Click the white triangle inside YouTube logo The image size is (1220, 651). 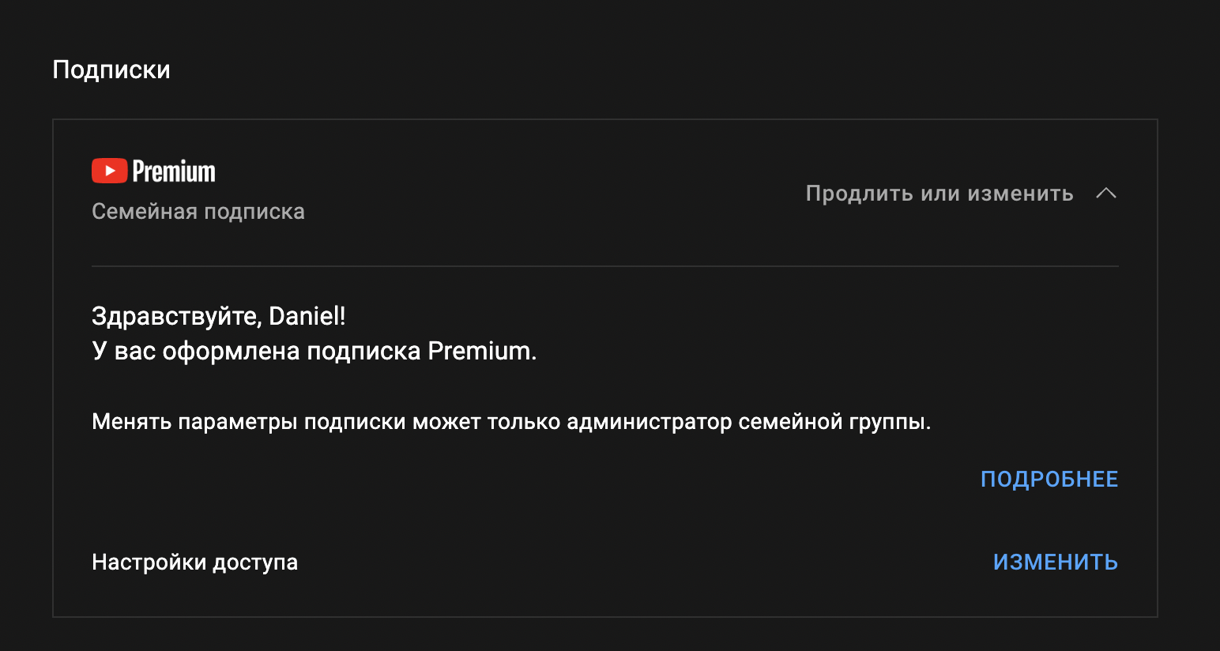pyautogui.click(x=111, y=171)
